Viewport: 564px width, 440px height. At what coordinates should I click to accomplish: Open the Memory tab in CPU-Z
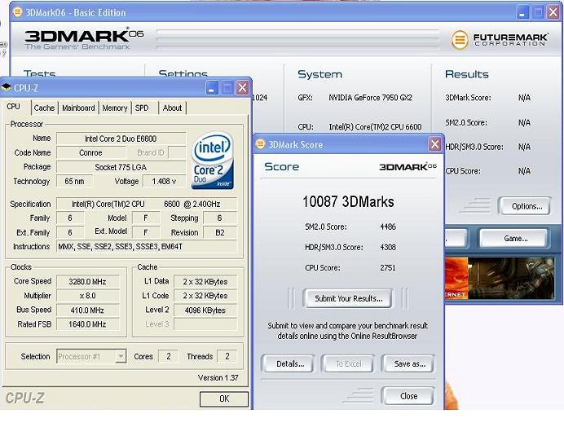coord(115,108)
